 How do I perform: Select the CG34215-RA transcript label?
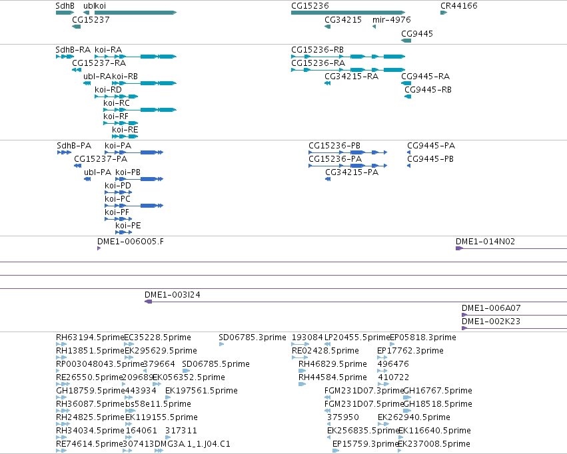[352, 77]
